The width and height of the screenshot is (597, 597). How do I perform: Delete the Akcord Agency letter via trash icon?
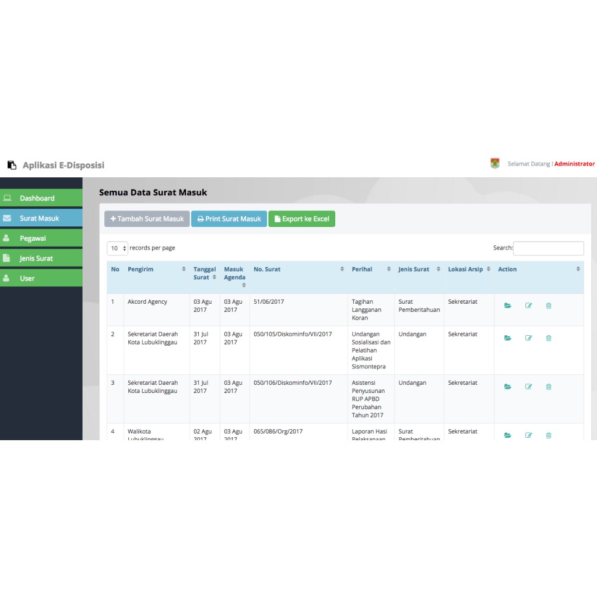point(549,305)
